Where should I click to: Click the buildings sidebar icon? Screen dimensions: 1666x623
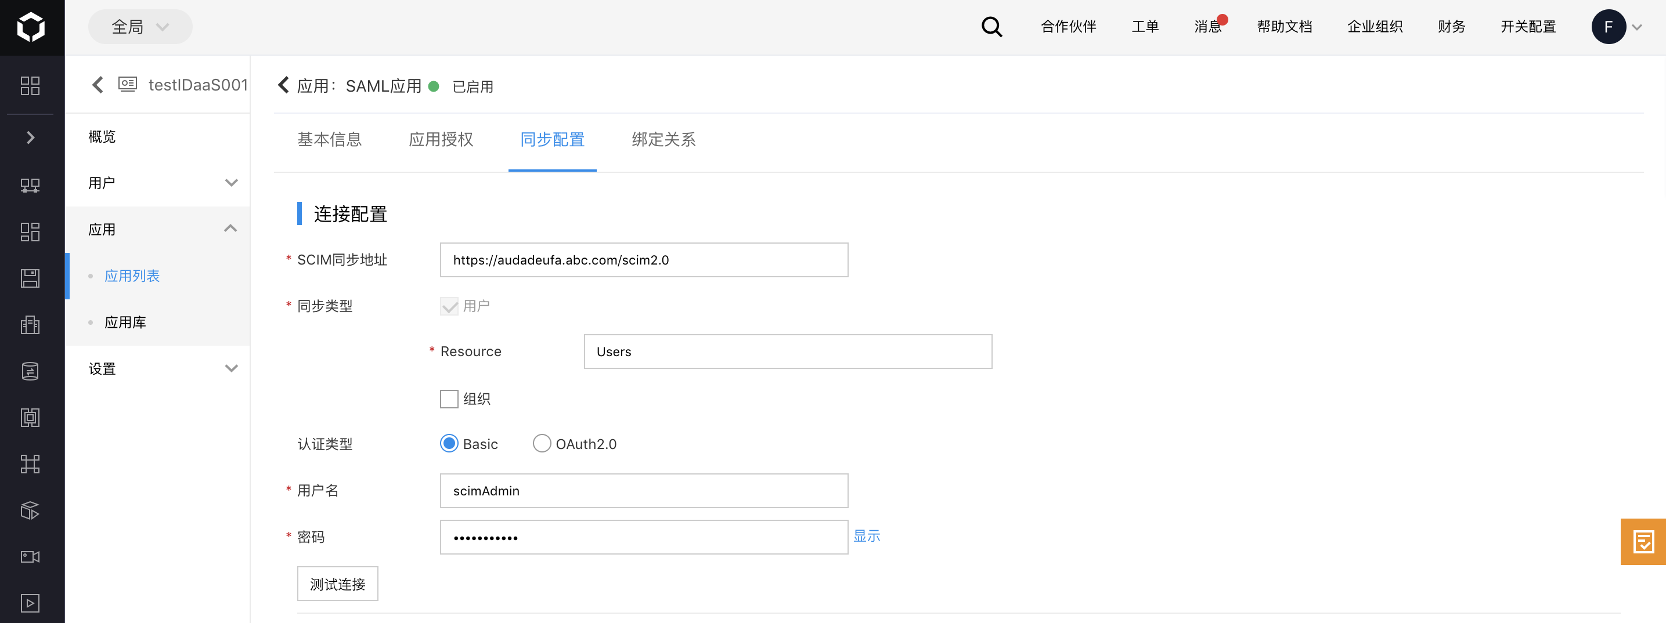(30, 324)
